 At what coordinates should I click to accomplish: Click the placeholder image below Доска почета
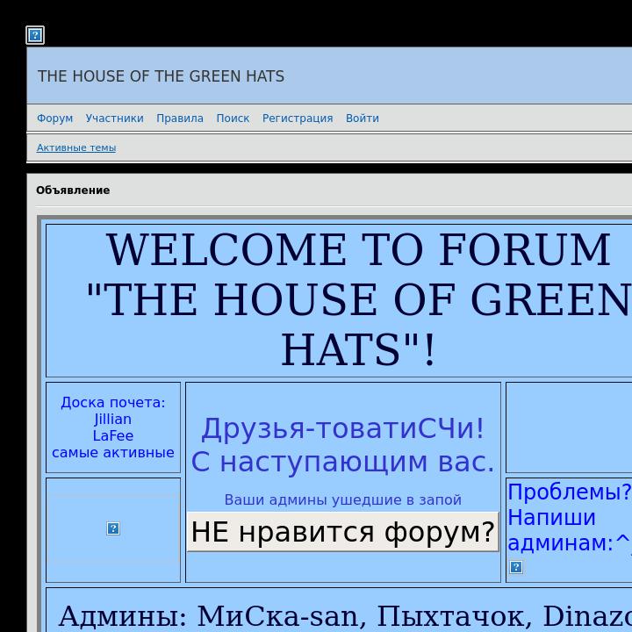tap(113, 528)
